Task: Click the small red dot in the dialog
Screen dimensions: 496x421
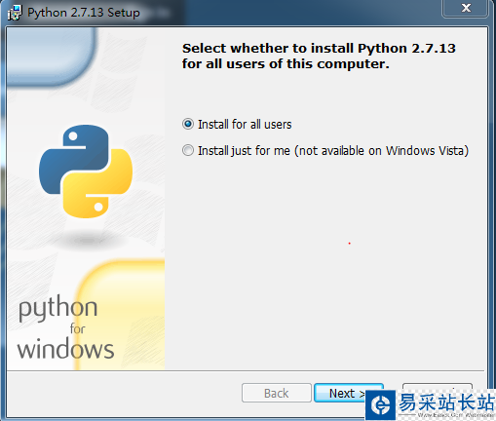Action: (x=349, y=244)
